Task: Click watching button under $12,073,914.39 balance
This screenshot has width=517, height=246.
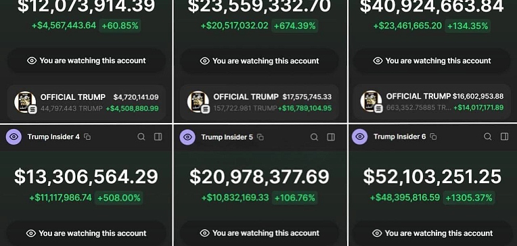Action: click(x=87, y=61)
